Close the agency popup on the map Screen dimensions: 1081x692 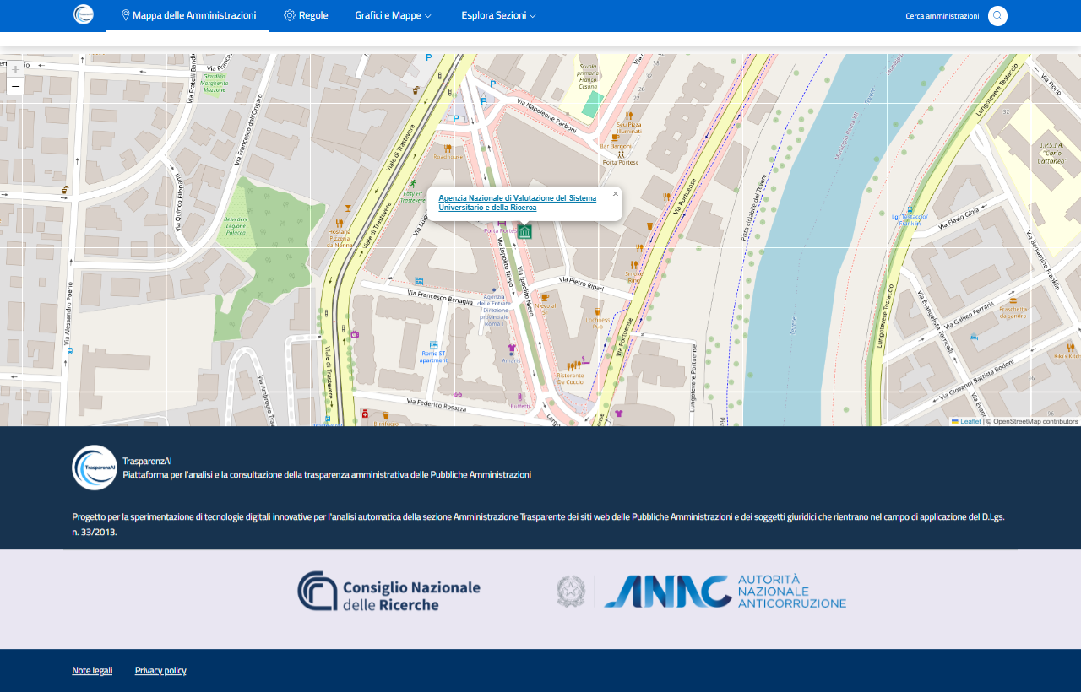coord(616,193)
